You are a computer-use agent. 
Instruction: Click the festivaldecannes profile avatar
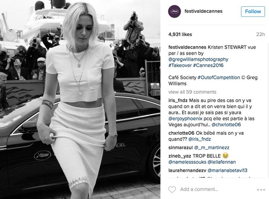tap(174, 12)
